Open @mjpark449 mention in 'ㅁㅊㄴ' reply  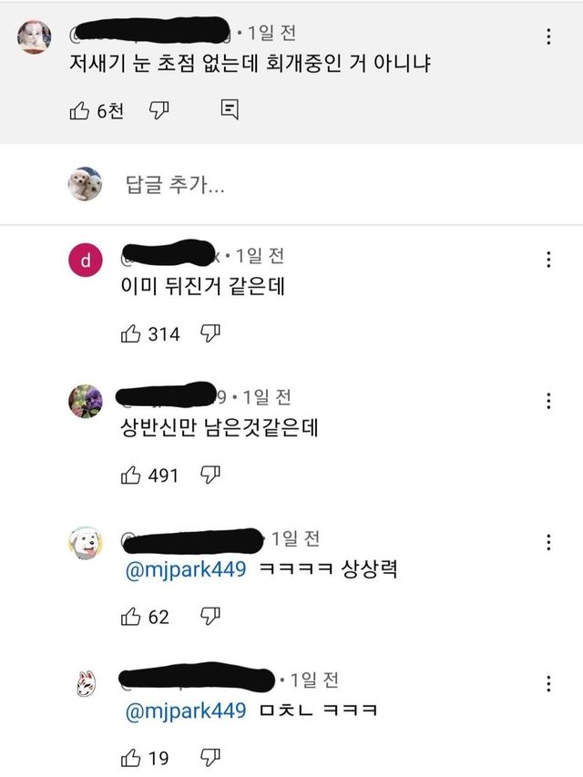[x=186, y=711]
